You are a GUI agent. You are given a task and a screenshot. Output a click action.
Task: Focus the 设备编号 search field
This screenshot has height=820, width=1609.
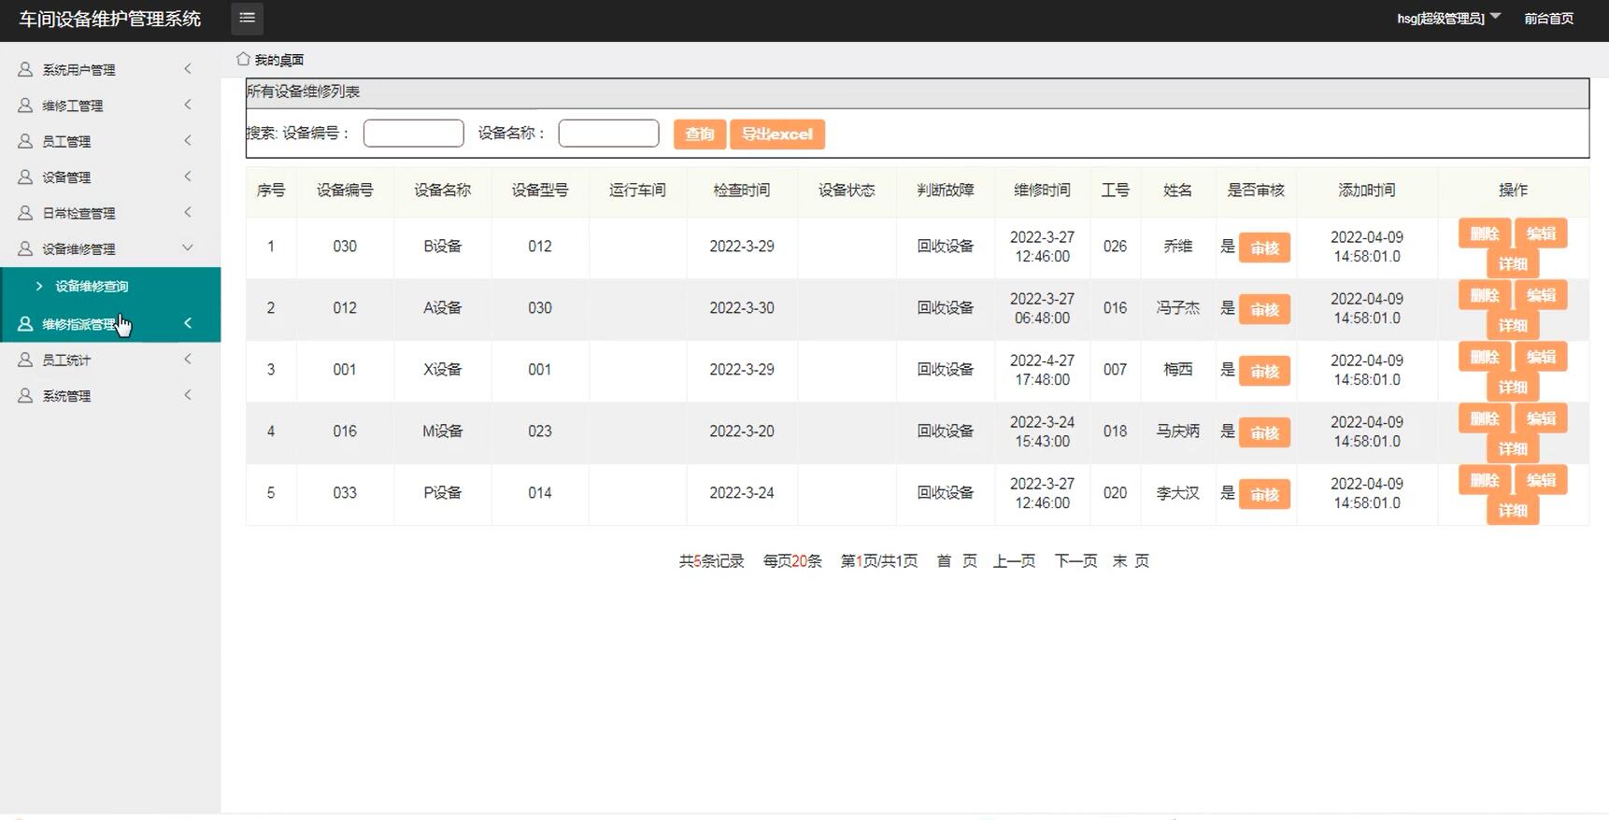point(413,134)
